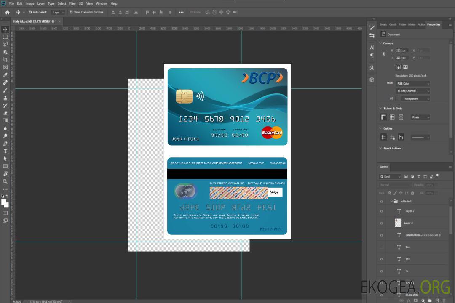Viewport: 455px width, 303px height.
Task: Hide the '169' text layer
Action: (382, 259)
